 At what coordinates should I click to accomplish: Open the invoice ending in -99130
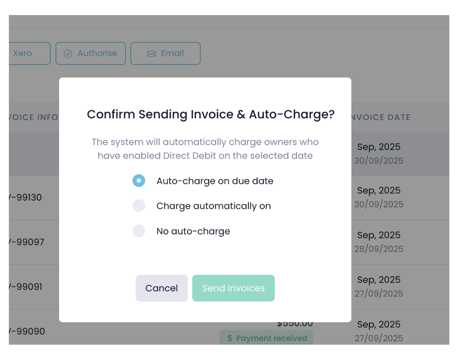(25, 197)
